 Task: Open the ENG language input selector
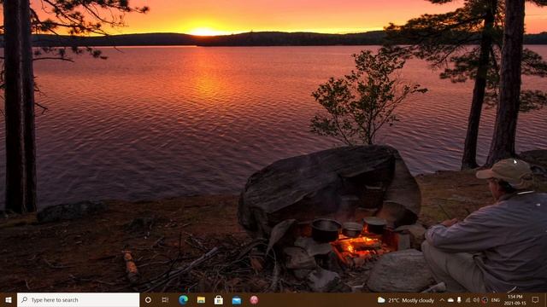tap(496, 300)
